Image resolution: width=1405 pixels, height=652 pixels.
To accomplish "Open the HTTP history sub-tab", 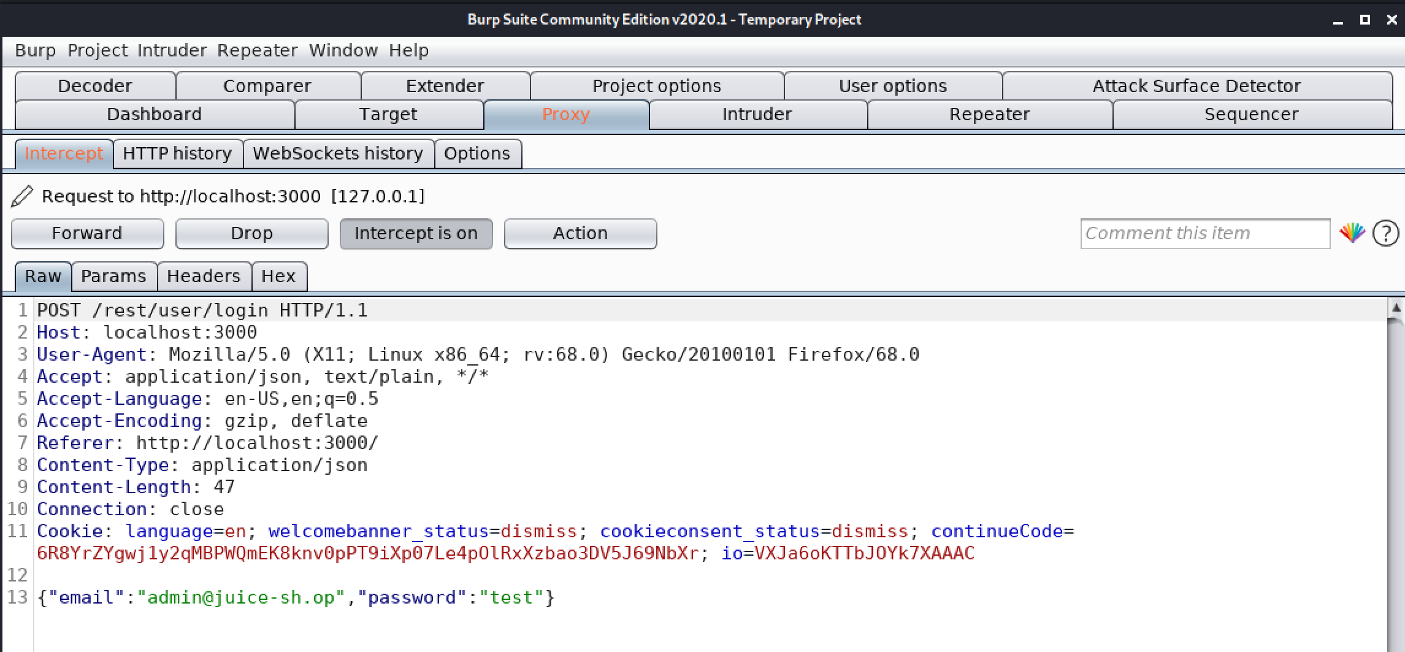I will [x=177, y=154].
